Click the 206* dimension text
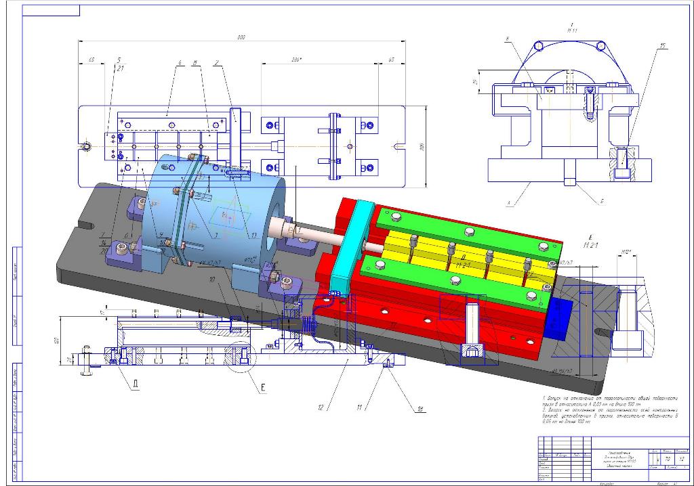 click(x=297, y=60)
